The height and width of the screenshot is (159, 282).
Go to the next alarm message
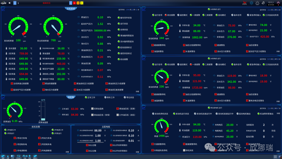click(x=71, y=3)
